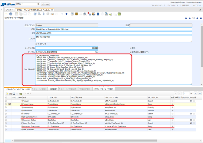
Task: Refresh the pivot window record
Action: (35, 14)
